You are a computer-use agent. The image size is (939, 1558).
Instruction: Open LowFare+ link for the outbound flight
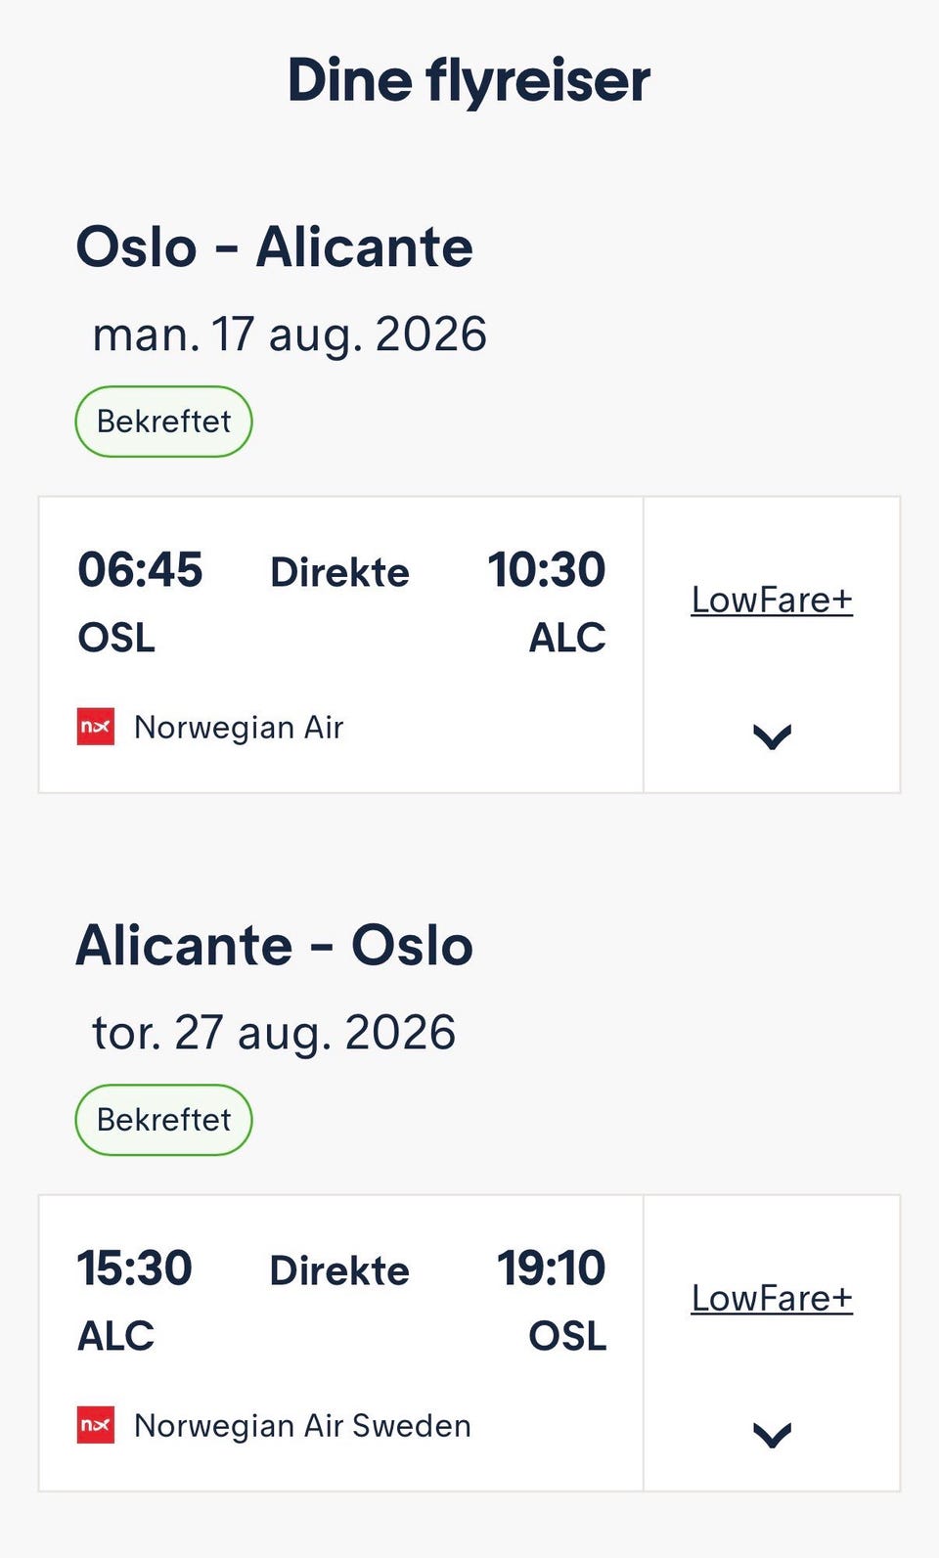tap(772, 600)
